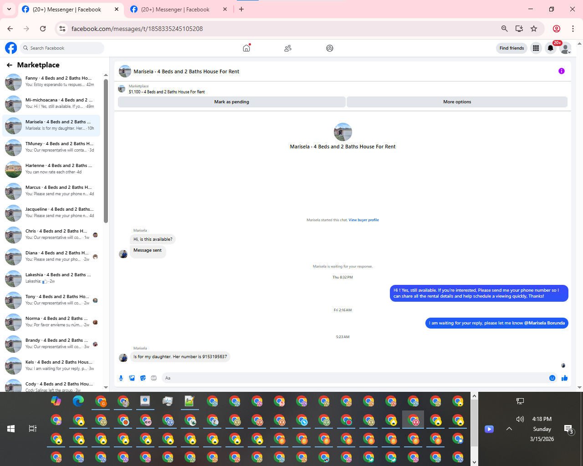Click the Facebook logo

(11, 48)
